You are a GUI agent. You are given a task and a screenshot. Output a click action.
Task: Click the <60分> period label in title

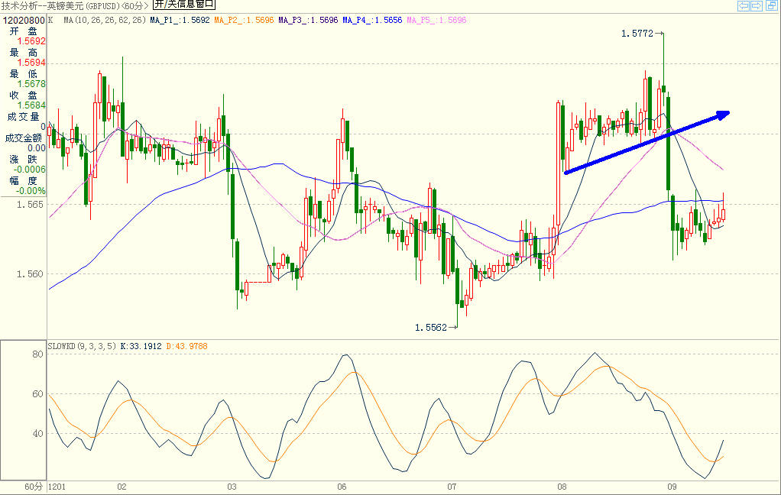tap(134, 5)
